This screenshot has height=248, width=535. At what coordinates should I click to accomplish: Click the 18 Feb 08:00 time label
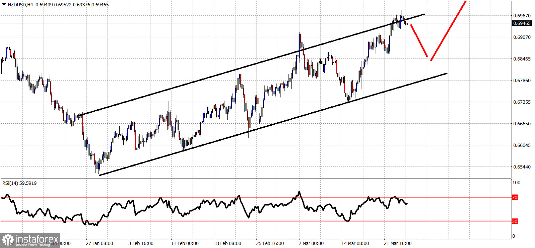tap(227, 243)
